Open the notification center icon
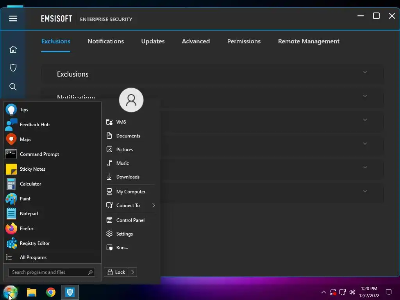Image resolution: width=400 pixels, height=300 pixels. 389,292
